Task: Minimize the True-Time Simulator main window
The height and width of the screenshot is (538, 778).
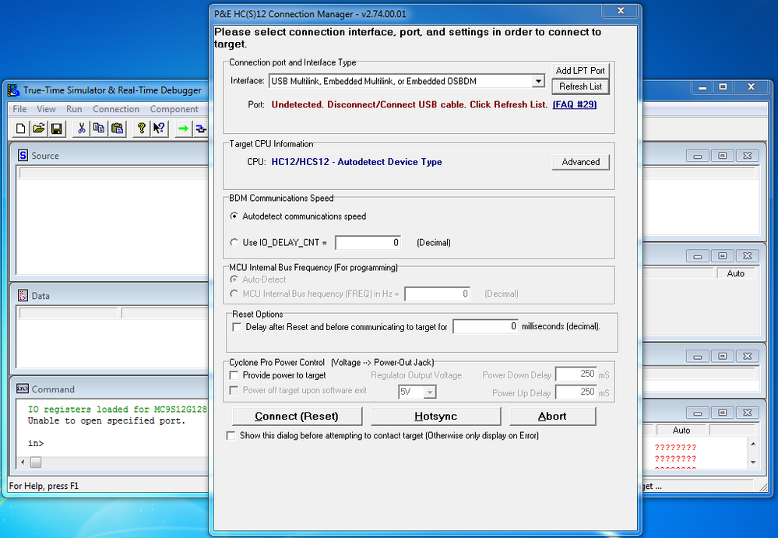Action: (x=702, y=86)
